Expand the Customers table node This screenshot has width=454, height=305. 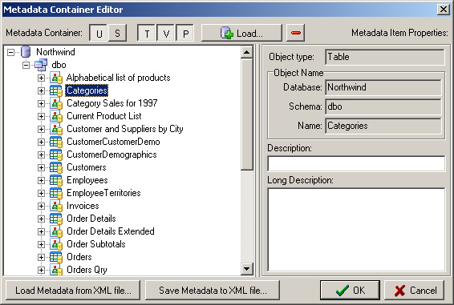pyautogui.click(x=41, y=167)
